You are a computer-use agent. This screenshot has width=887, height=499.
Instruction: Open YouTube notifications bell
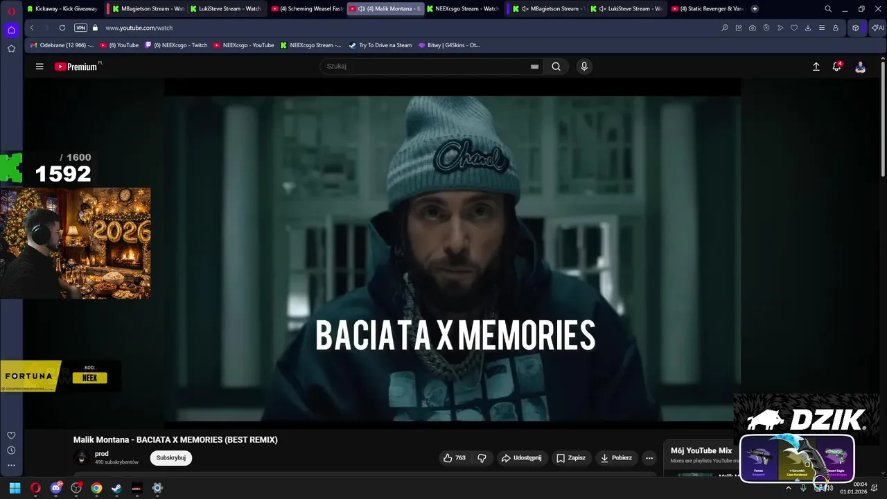837,67
